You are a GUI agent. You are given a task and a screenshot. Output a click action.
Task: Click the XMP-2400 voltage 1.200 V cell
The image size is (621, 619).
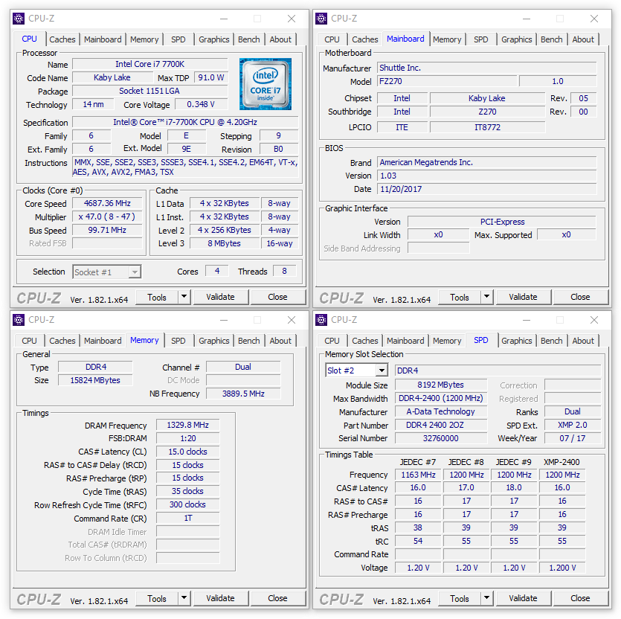coord(562,568)
